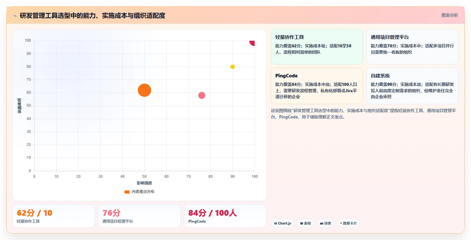Select the large orange bubble on chart
The image size is (471, 240).
[144, 90]
